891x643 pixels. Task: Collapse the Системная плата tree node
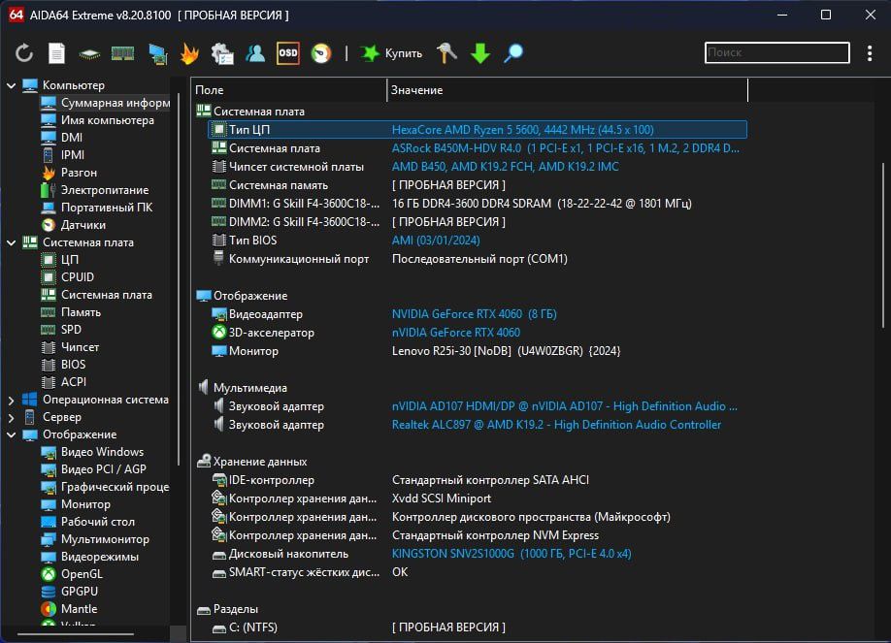pyautogui.click(x=11, y=242)
